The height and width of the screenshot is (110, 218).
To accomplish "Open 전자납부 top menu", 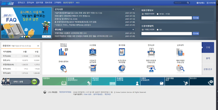I will 30,3.
